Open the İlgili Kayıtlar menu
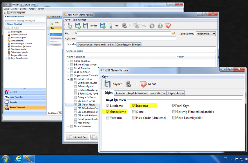The image size is (248, 163). point(79,20)
